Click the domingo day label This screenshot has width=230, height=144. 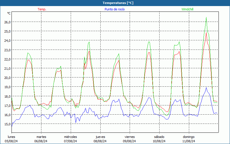point(189,137)
